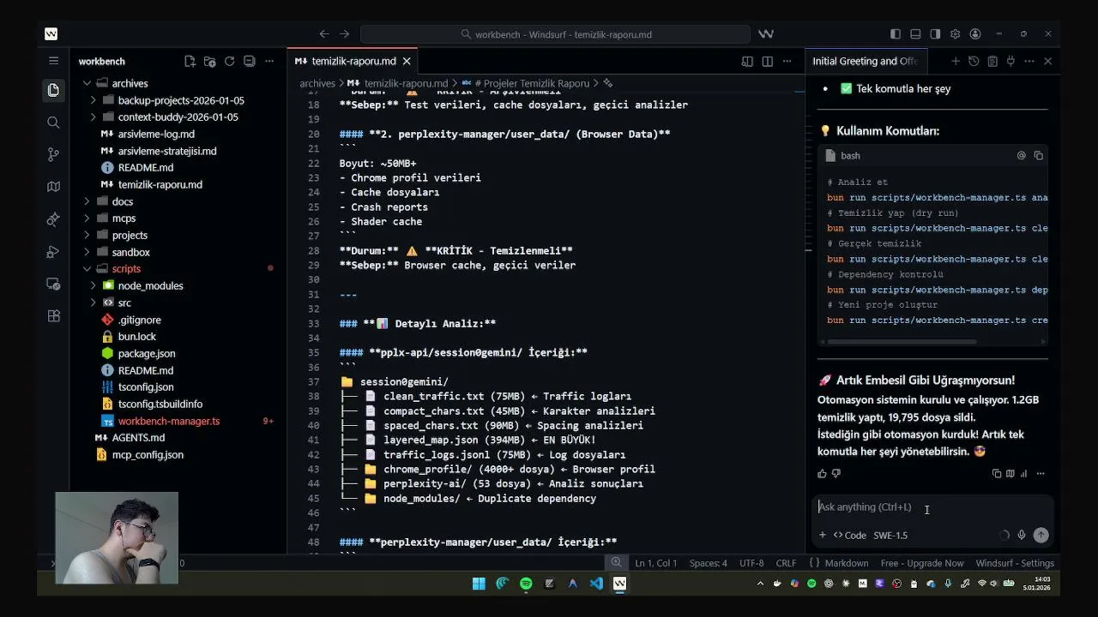The width and height of the screenshot is (1098, 617).
Task: Open arsivleme-stratejisi.md file
Action: point(167,151)
